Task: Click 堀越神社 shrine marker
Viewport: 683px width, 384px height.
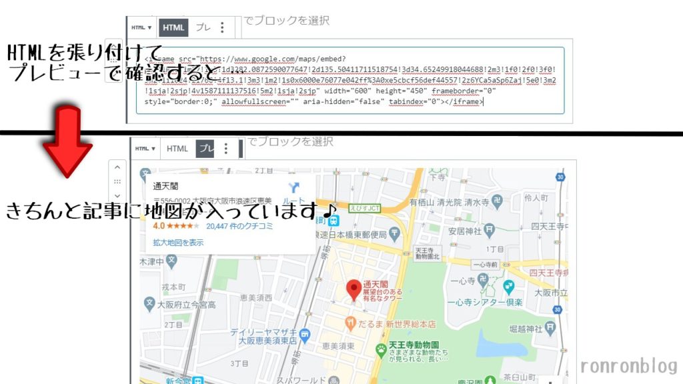Action: tap(550, 328)
